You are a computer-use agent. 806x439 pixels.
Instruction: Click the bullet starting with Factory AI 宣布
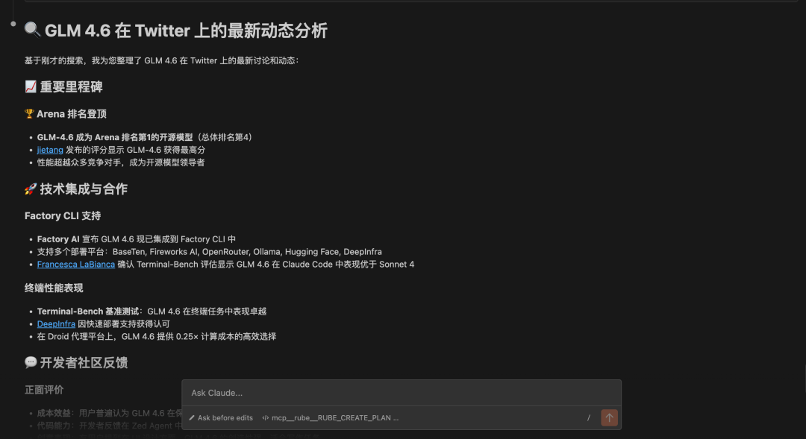137,239
